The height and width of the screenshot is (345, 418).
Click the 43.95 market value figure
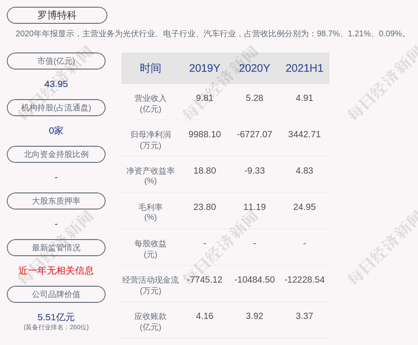pyautogui.click(x=56, y=84)
